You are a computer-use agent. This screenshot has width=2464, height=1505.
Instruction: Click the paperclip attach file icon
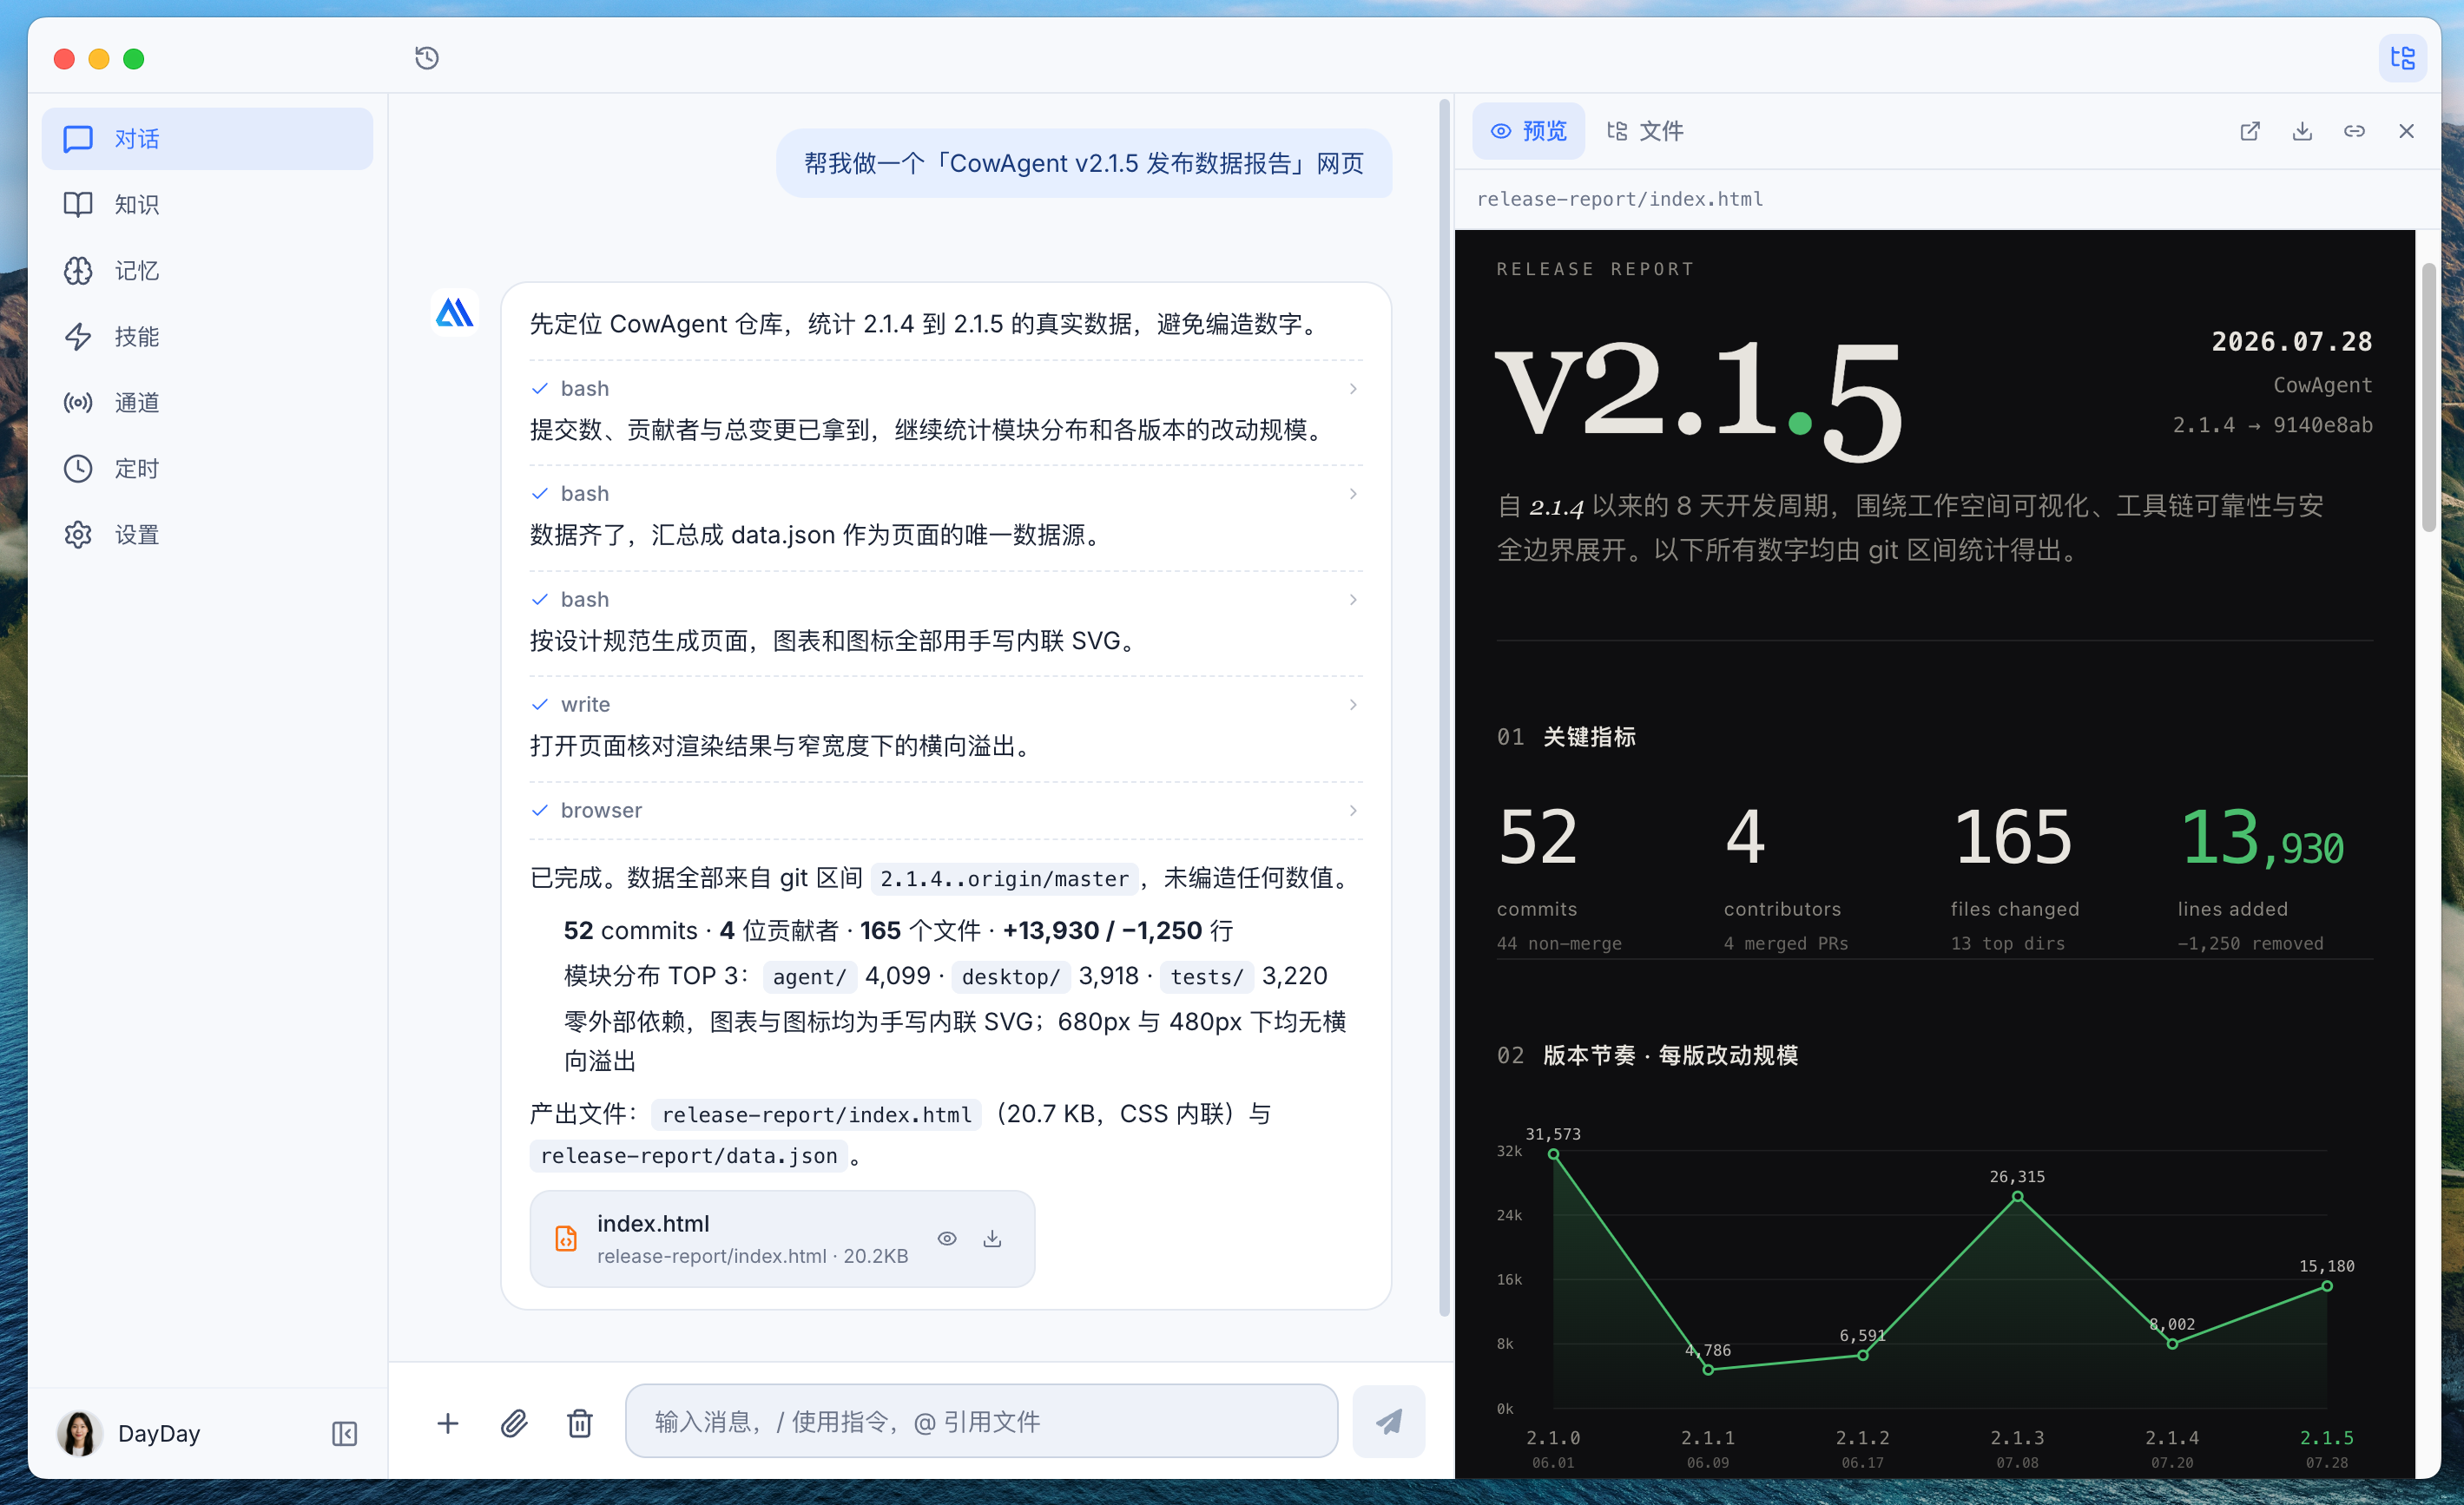(514, 1423)
